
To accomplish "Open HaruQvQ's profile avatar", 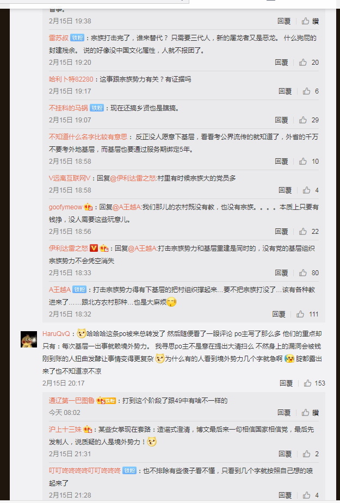I will pos(29,339).
